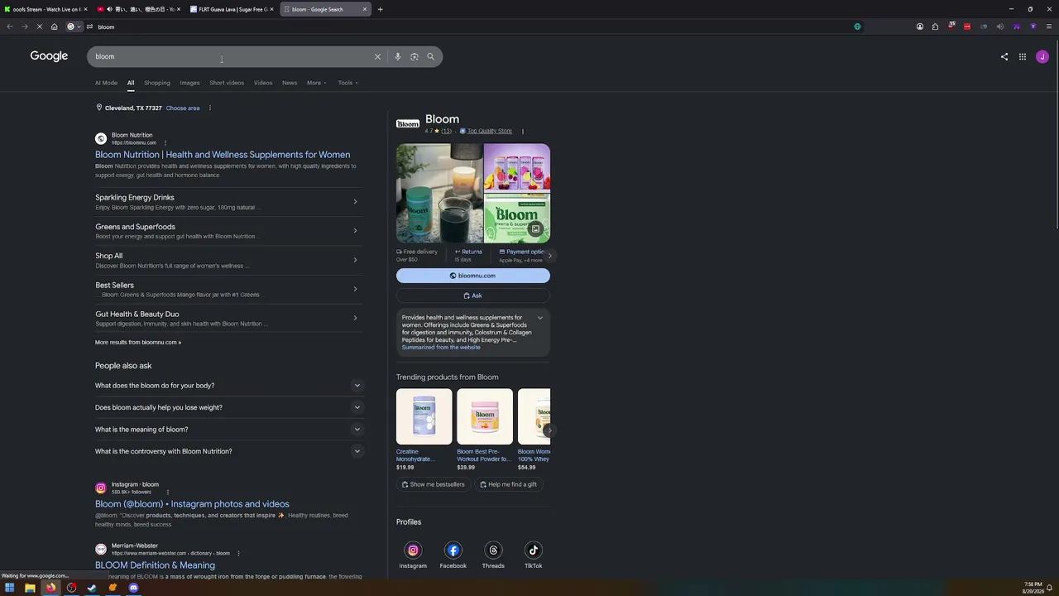Open the browser account icon in toolbar
Screen dimensions: 1059x596
tap(920, 26)
